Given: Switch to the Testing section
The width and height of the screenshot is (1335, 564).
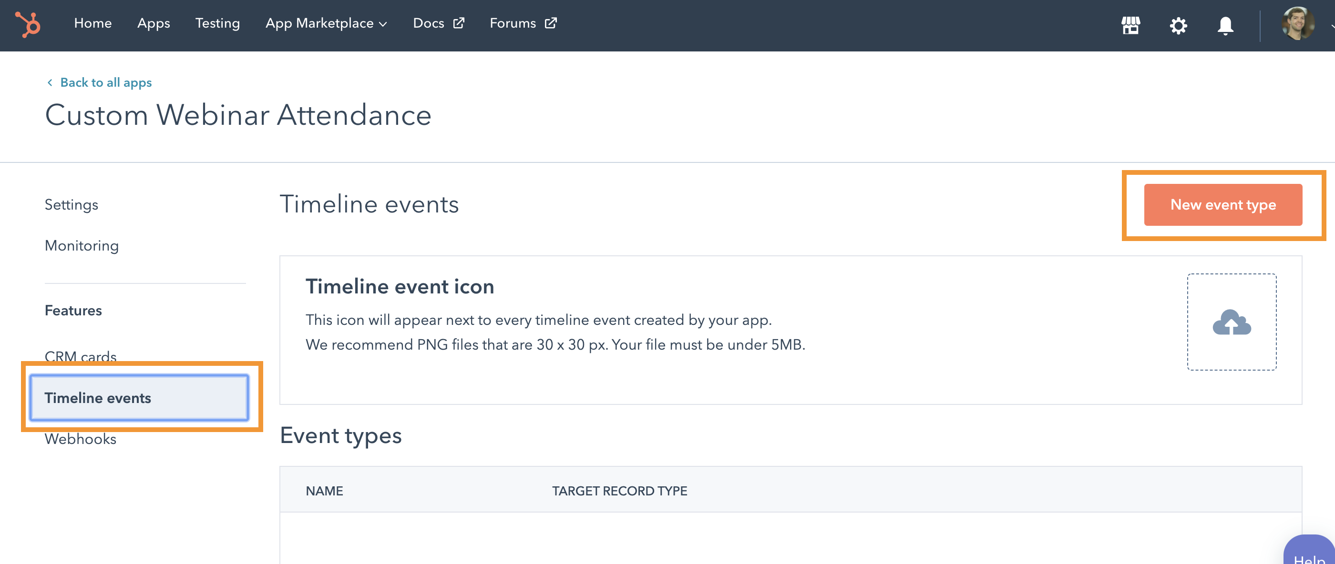Looking at the screenshot, I should tap(217, 23).
